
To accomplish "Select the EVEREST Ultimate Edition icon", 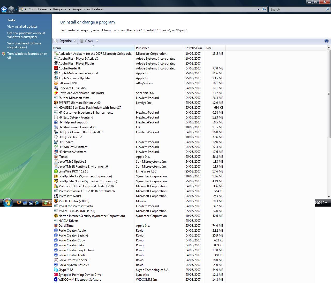I will (x=56, y=103).
